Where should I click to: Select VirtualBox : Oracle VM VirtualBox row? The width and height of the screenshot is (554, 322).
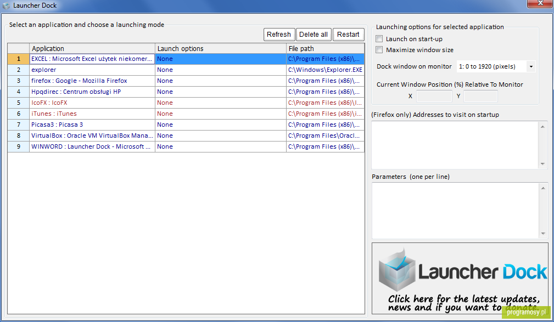pyautogui.click(x=186, y=135)
